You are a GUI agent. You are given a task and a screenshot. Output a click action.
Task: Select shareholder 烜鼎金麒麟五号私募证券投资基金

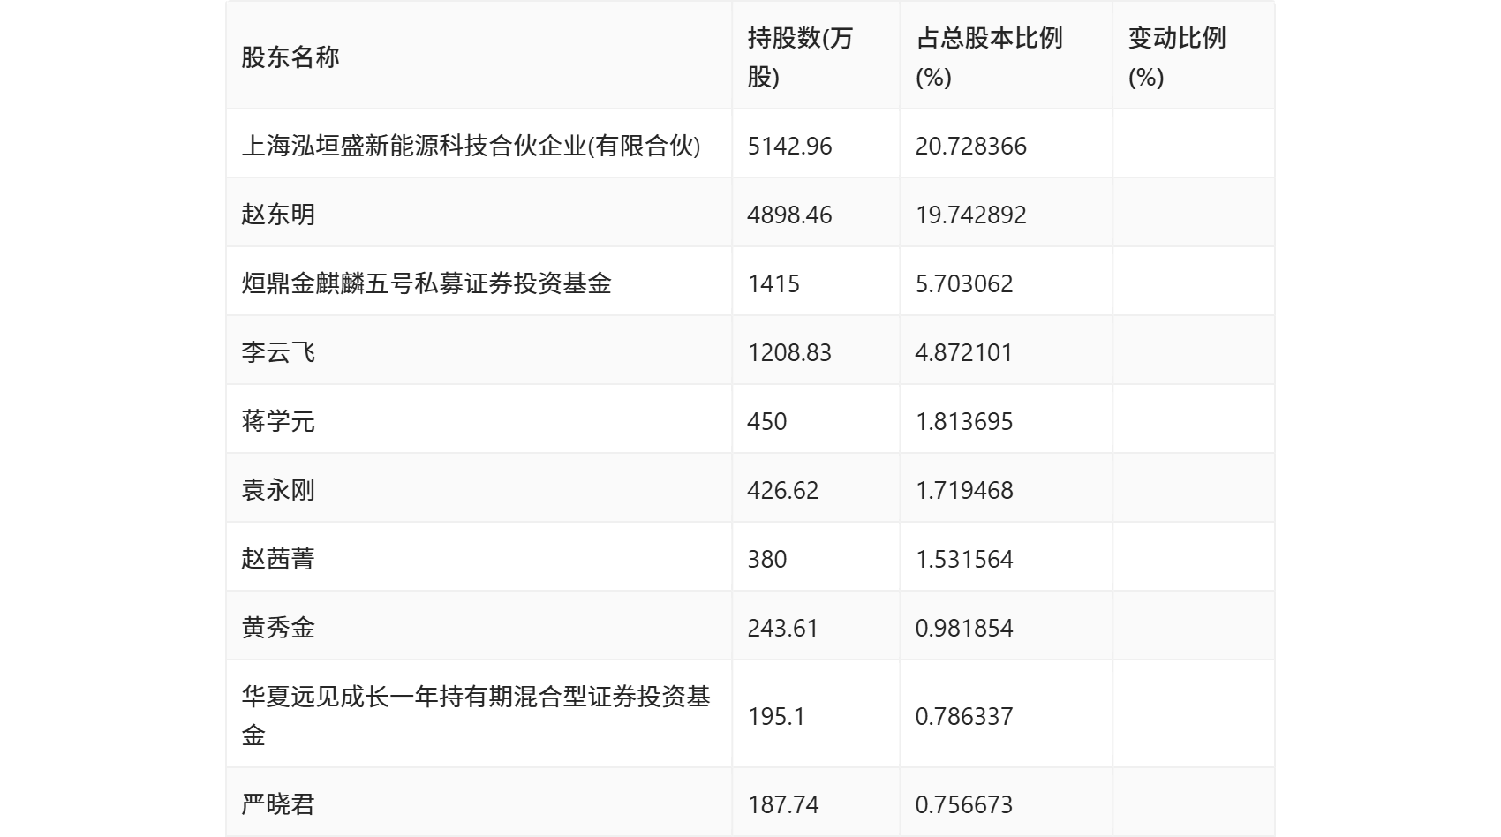pos(426,283)
